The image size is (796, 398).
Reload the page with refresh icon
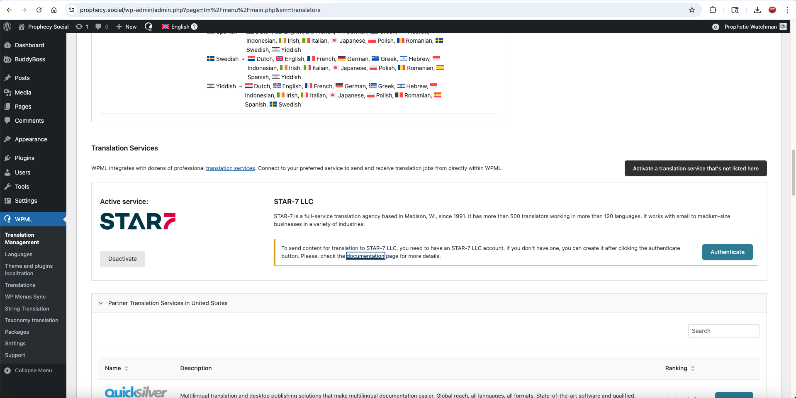pyautogui.click(x=39, y=10)
